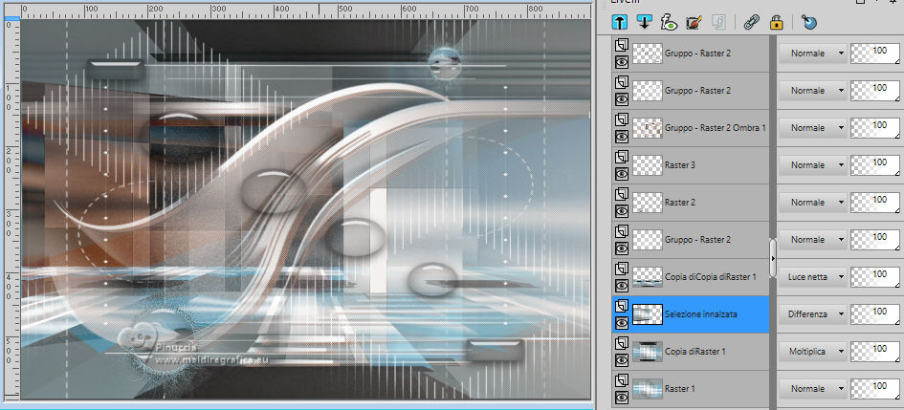Toggle eye visibility of Raster 3 layer

(622, 174)
